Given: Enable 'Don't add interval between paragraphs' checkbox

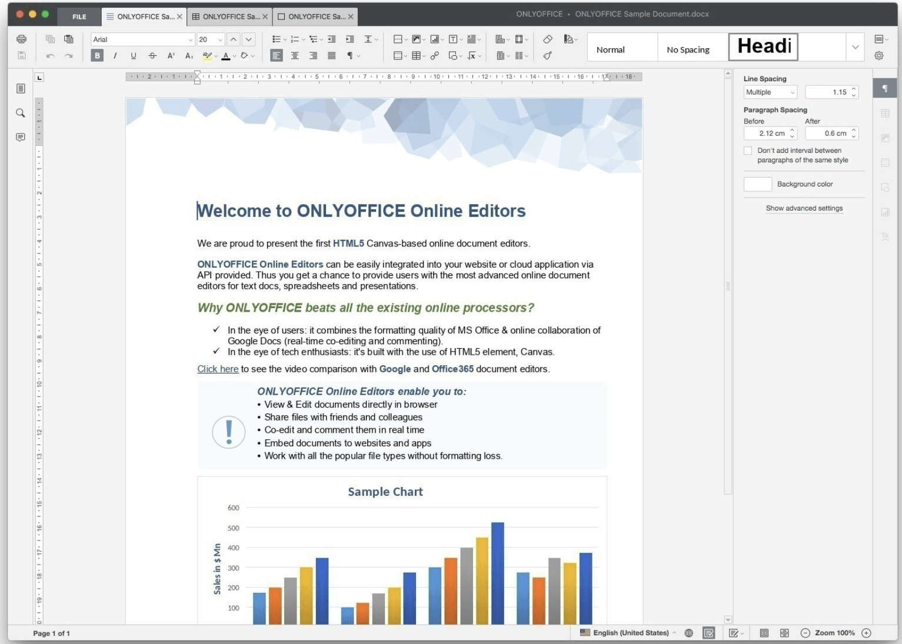Looking at the screenshot, I should click(748, 151).
